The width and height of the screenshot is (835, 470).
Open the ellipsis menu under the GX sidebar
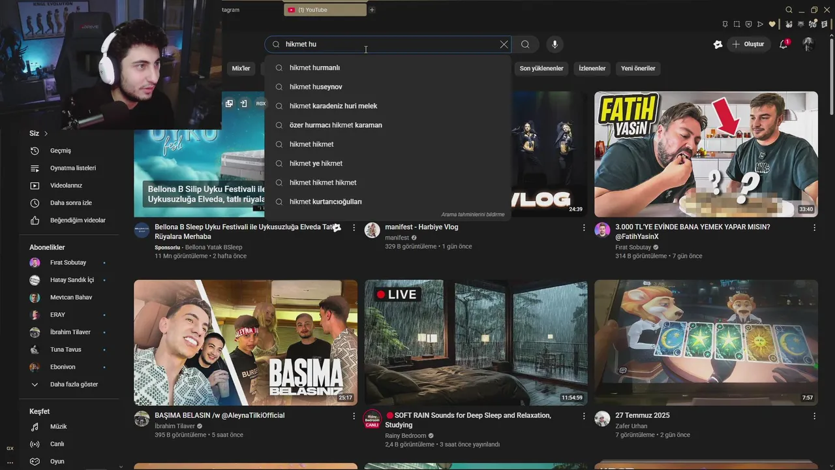10,462
